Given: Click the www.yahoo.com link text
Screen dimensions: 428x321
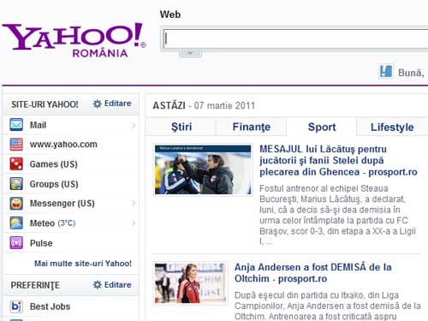Looking at the screenshot, I should pos(63,145).
